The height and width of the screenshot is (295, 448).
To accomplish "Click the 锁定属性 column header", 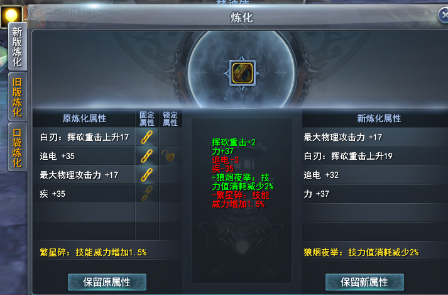I will coord(170,119).
